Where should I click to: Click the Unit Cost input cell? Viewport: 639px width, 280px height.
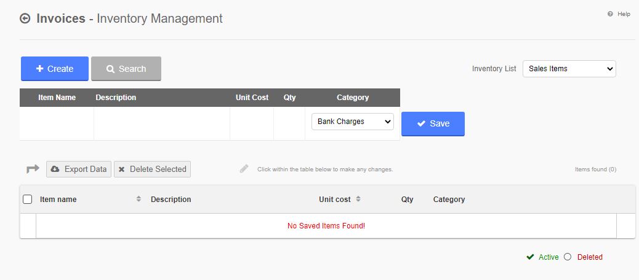pos(252,123)
